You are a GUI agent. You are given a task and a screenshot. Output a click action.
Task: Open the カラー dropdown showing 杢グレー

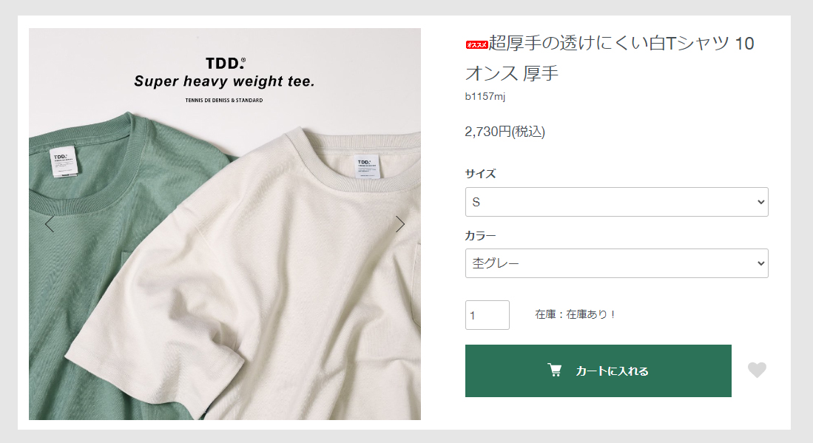(616, 263)
